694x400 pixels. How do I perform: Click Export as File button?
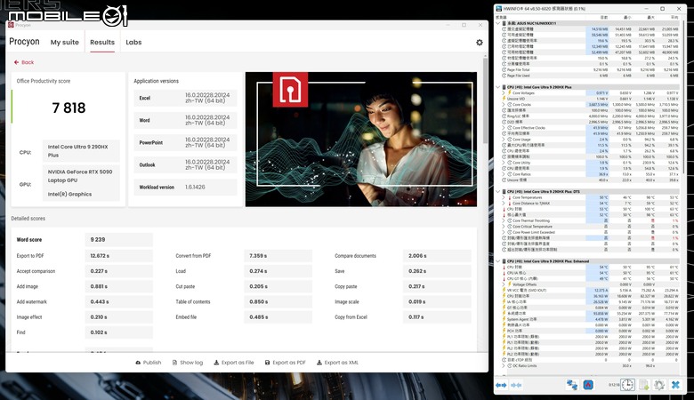pyautogui.click(x=234, y=363)
